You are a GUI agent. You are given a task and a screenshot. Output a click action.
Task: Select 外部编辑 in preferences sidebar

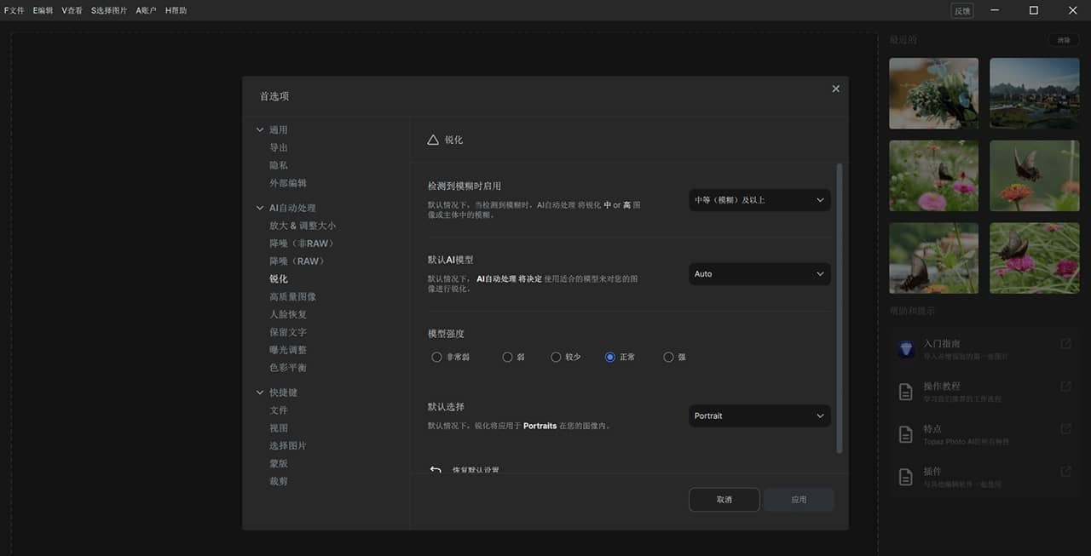click(288, 183)
